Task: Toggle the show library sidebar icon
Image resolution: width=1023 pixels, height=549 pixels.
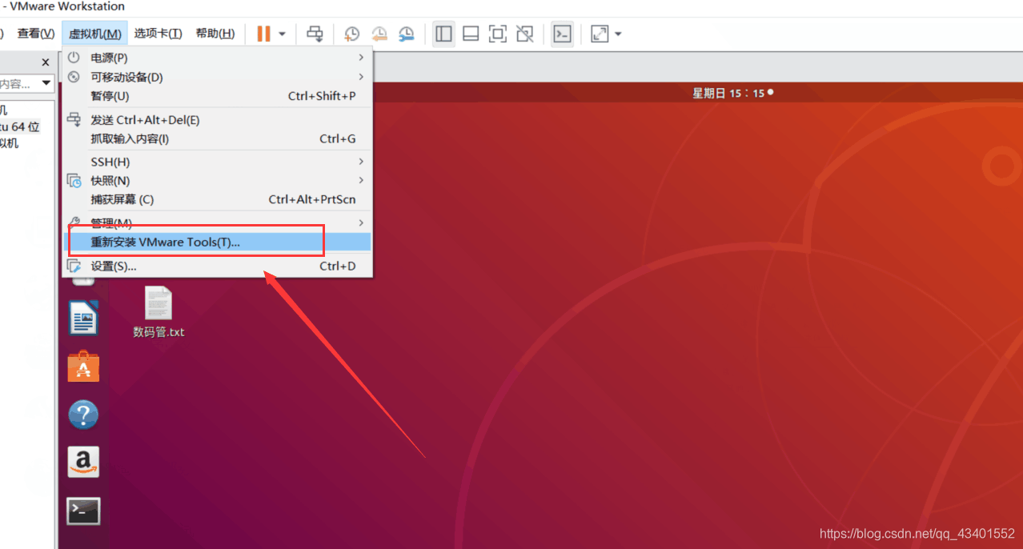Action: pos(443,34)
